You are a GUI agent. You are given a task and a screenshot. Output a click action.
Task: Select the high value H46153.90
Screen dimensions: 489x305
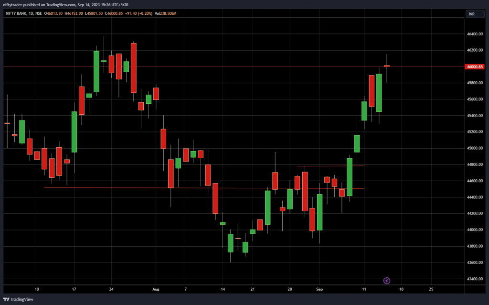[74, 13]
